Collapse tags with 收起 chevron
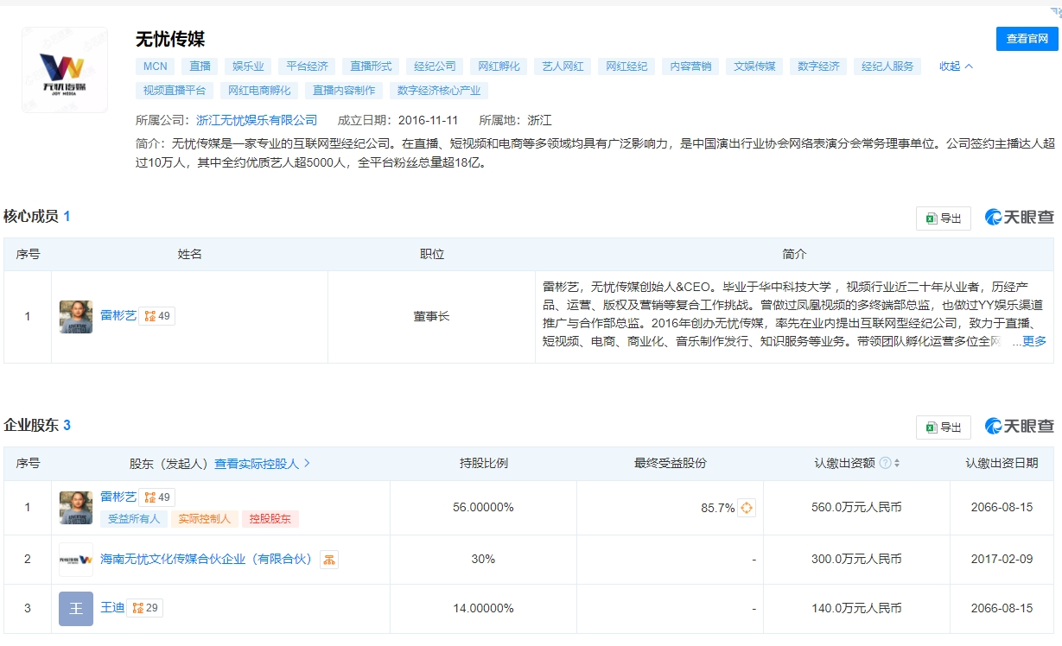 [956, 66]
